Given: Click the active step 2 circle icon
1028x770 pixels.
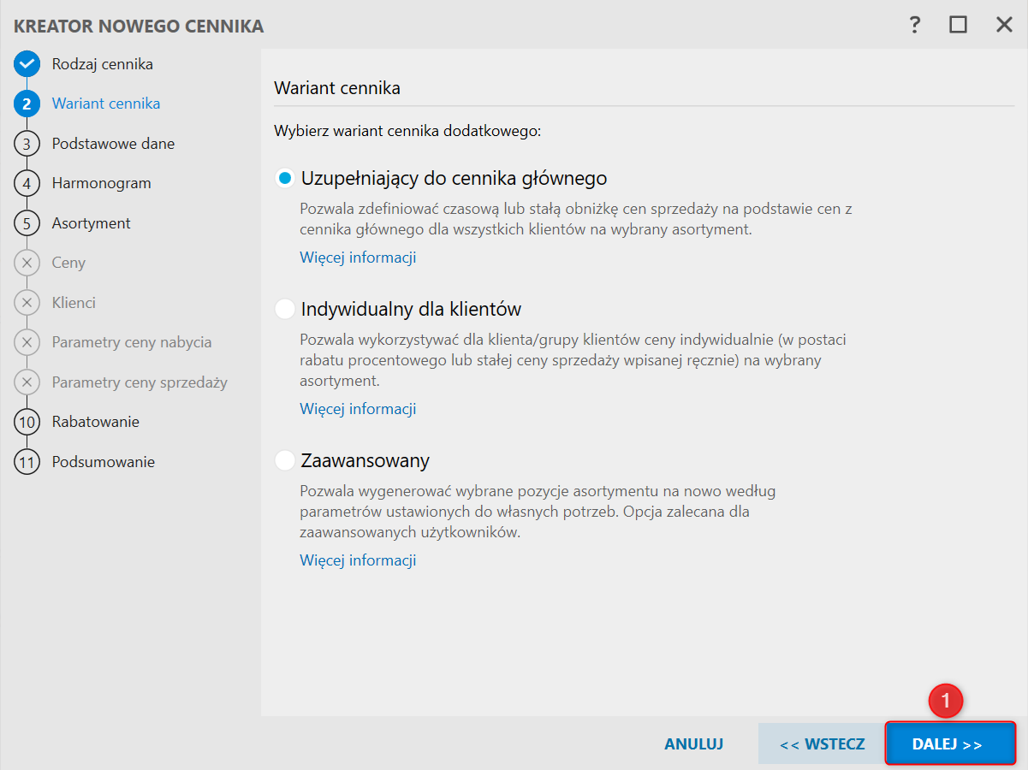Looking at the screenshot, I should 27,104.
